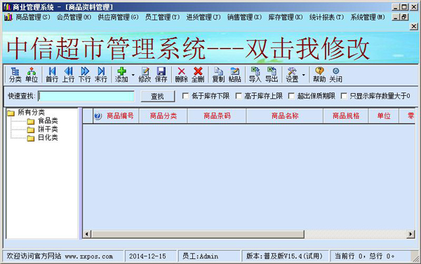Export data with the 导出 icon
The image size is (421, 264).
272,74
